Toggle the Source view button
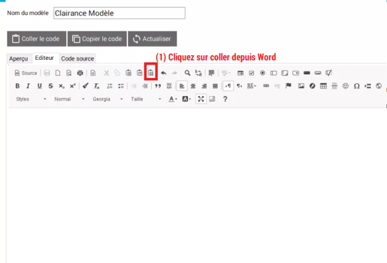The image size is (387, 263). tap(25, 73)
